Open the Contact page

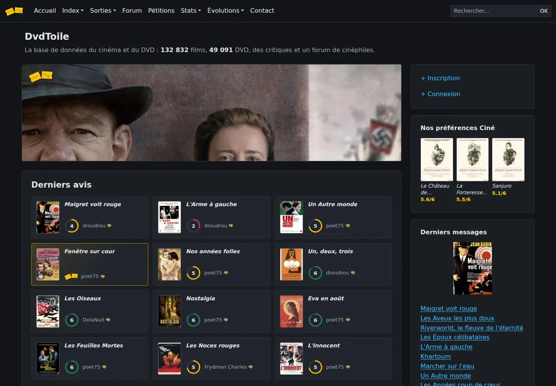click(x=262, y=11)
